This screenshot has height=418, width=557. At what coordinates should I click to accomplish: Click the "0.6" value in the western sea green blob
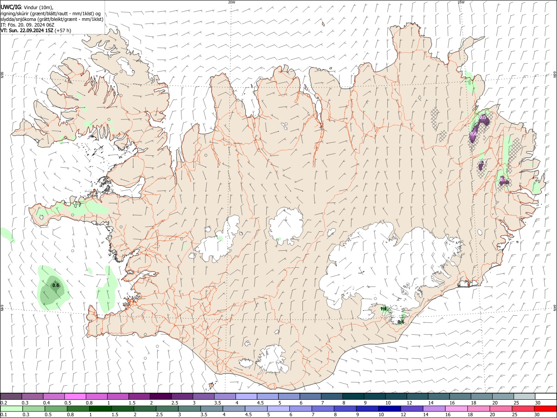point(56,286)
